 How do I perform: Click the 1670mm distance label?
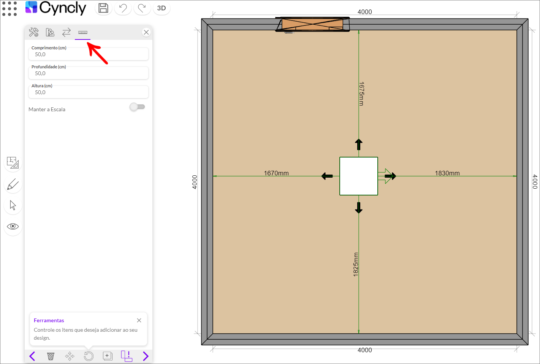pyautogui.click(x=276, y=173)
